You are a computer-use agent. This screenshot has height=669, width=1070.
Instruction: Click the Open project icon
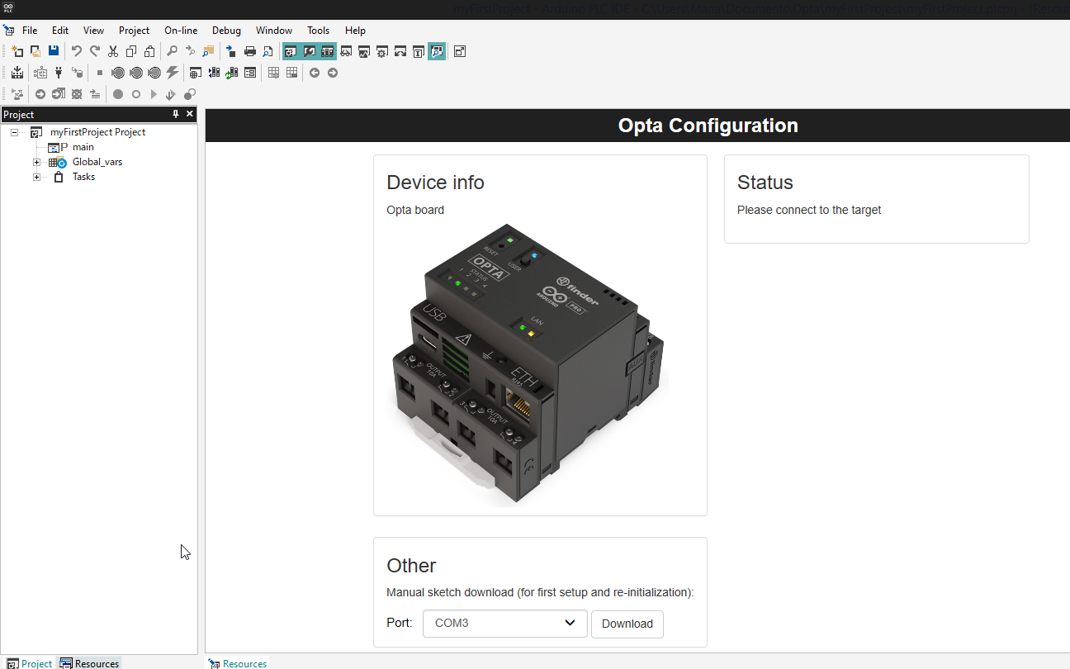36,51
